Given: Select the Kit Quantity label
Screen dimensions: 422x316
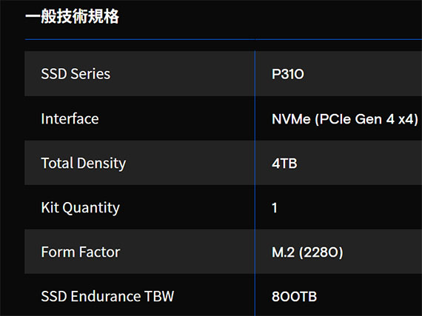Looking at the screenshot, I should pyautogui.click(x=81, y=208).
